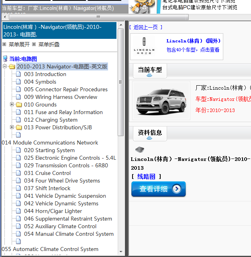Click document icon for 044 Horn/Cigar Lighter

coord(18,211)
